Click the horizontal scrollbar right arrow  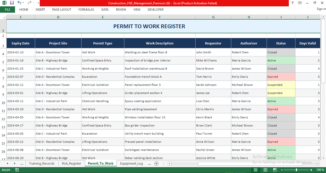click(x=318, y=164)
